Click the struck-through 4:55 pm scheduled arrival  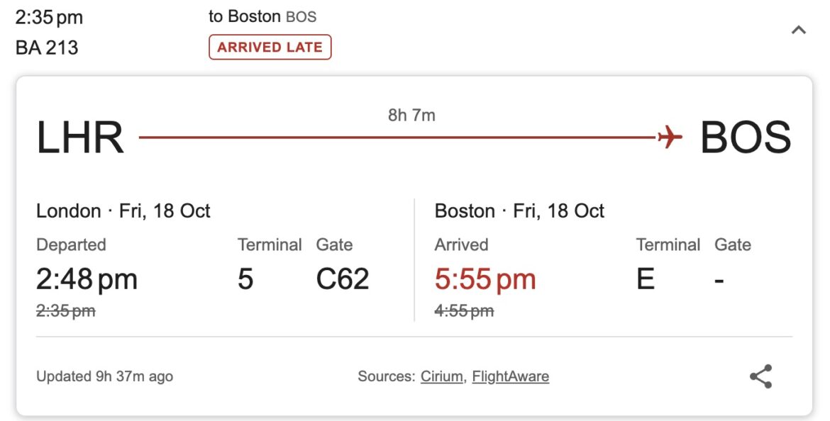pyautogui.click(x=464, y=310)
